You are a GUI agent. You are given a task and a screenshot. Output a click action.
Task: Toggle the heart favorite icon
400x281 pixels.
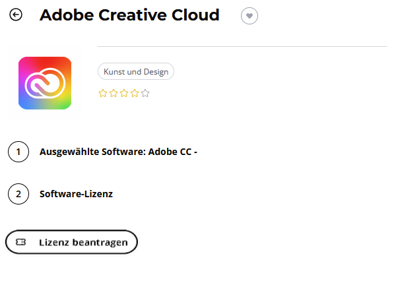[249, 16]
